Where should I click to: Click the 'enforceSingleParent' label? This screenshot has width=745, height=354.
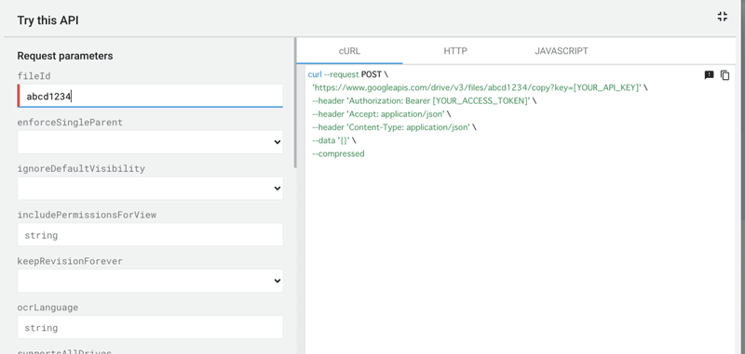click(70, 123)
